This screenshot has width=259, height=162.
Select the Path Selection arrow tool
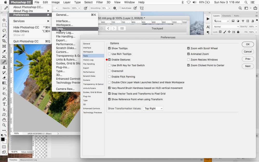click(x=4, y=109)
